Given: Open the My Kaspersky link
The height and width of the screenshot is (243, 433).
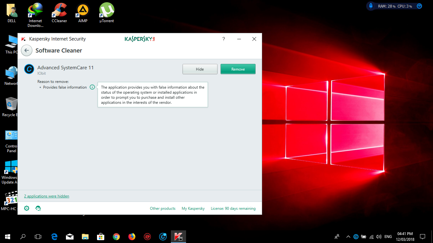Looking at the screenshot, I should (193, 209).
